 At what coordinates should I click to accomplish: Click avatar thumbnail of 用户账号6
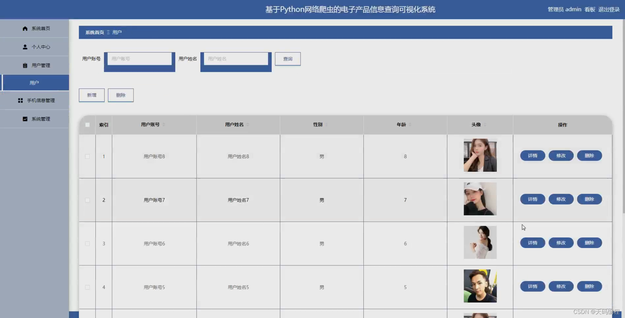(x=480, y=242)
